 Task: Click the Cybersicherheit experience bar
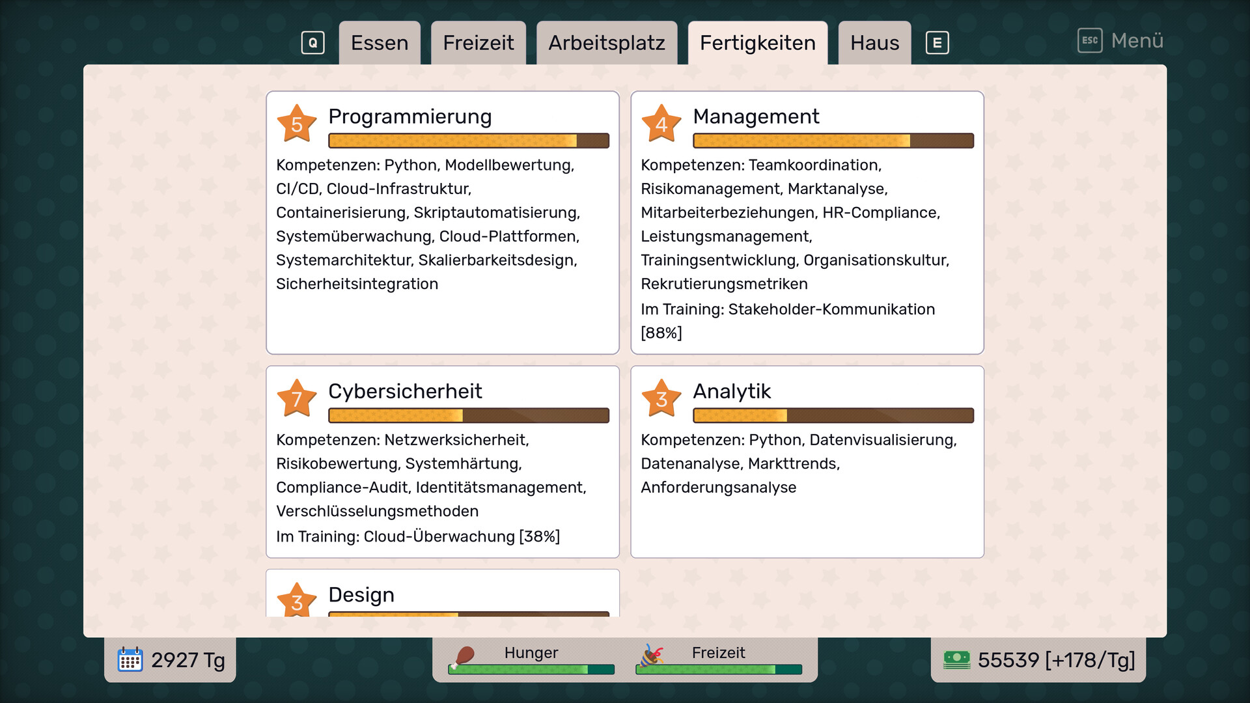click(x=468, y=415)
